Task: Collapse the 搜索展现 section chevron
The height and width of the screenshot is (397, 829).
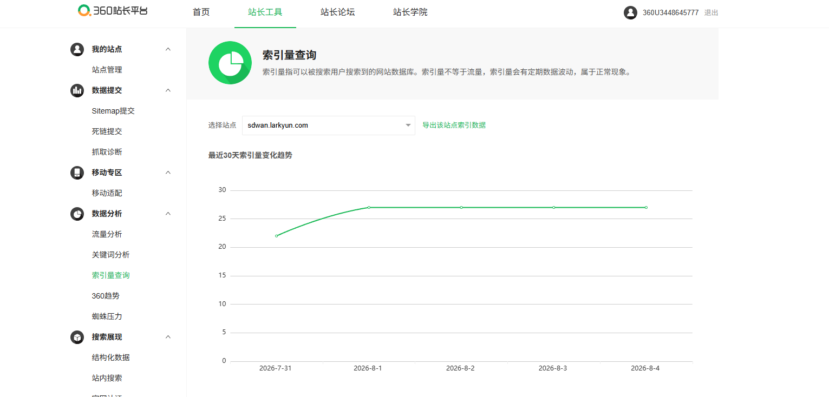Action: pos(168,337)
